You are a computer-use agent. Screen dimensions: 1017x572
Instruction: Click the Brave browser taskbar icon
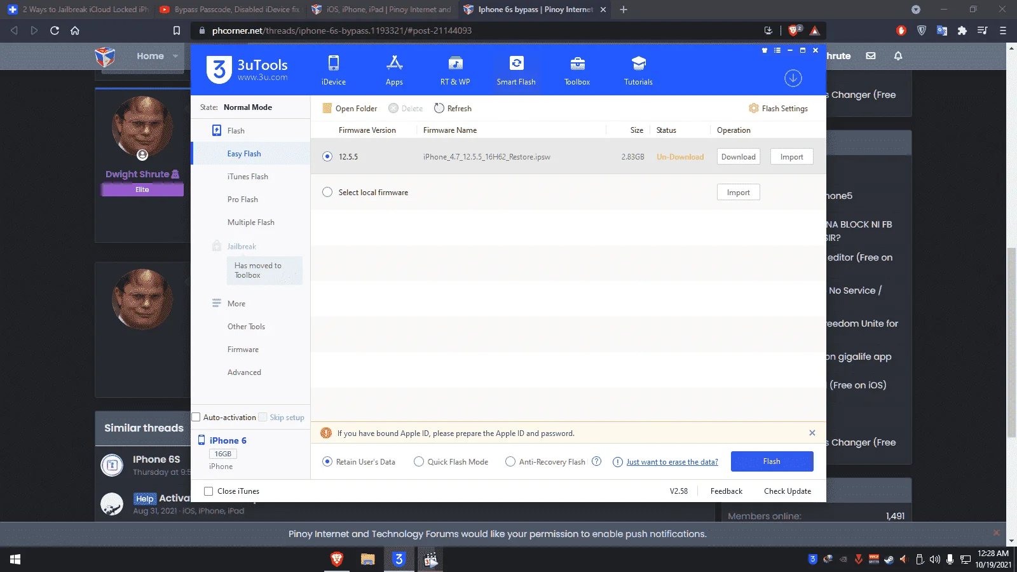pos(337,559)
